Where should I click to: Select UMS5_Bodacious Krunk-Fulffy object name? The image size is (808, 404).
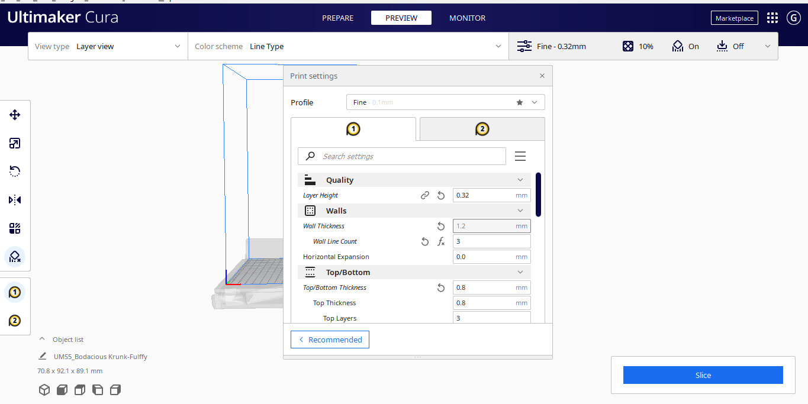(101, 357)
